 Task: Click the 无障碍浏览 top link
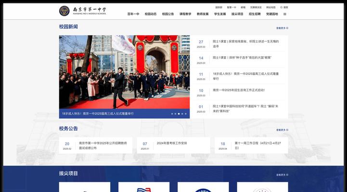pos(256,7)
